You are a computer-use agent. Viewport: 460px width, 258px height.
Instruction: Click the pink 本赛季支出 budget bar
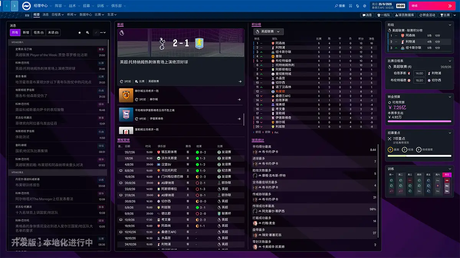pyautogui.click(x=419, y=122)
